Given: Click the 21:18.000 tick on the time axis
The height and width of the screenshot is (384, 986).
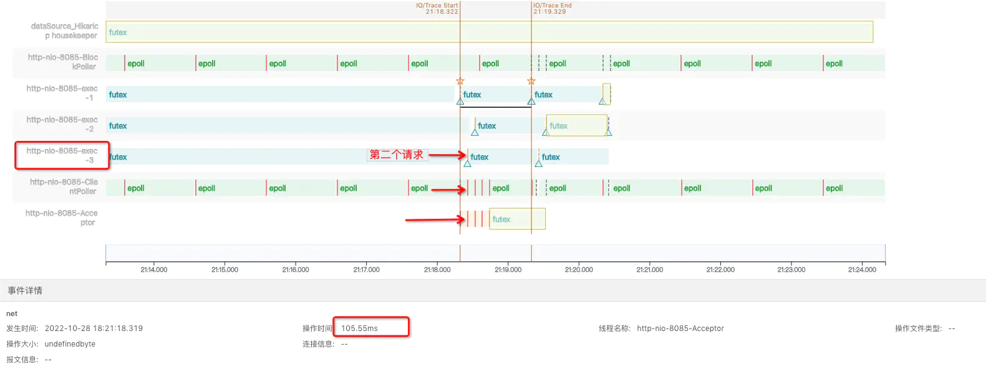Looking at the screenshot, I should pos(437,269).
